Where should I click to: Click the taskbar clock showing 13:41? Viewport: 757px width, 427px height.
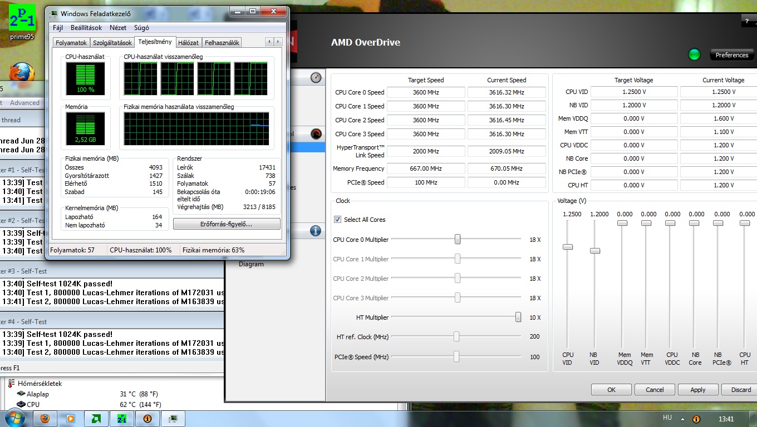(x=726, y=419)
